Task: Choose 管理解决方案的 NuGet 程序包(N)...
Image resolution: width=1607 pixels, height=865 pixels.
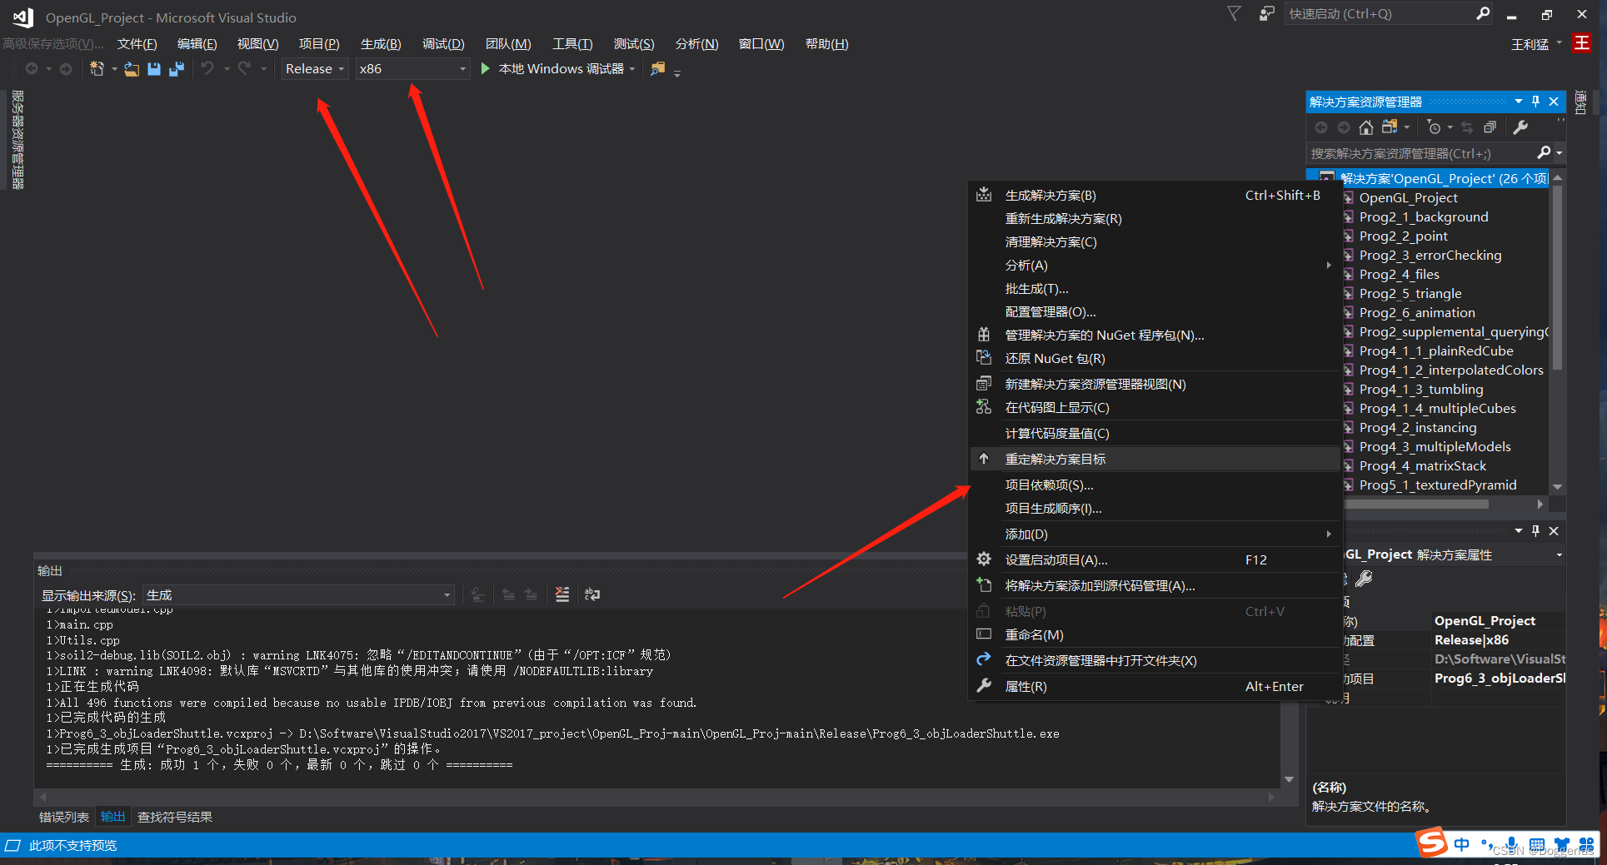Action: (x=1154, y=335)
